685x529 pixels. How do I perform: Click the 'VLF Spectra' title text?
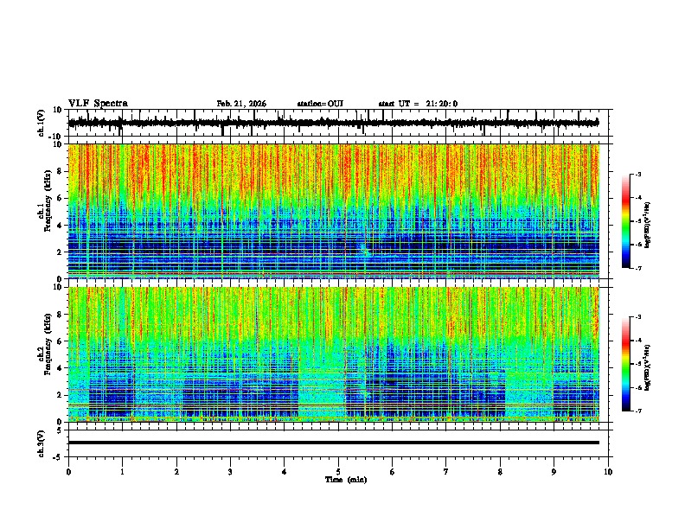(98, 104)
